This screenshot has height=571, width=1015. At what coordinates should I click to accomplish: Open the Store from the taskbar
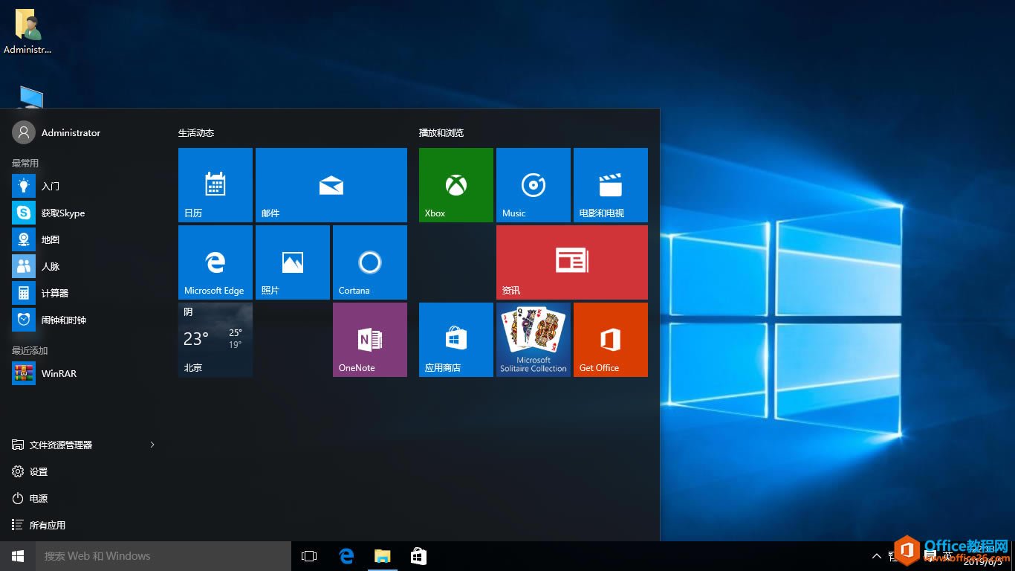[418, 556]
